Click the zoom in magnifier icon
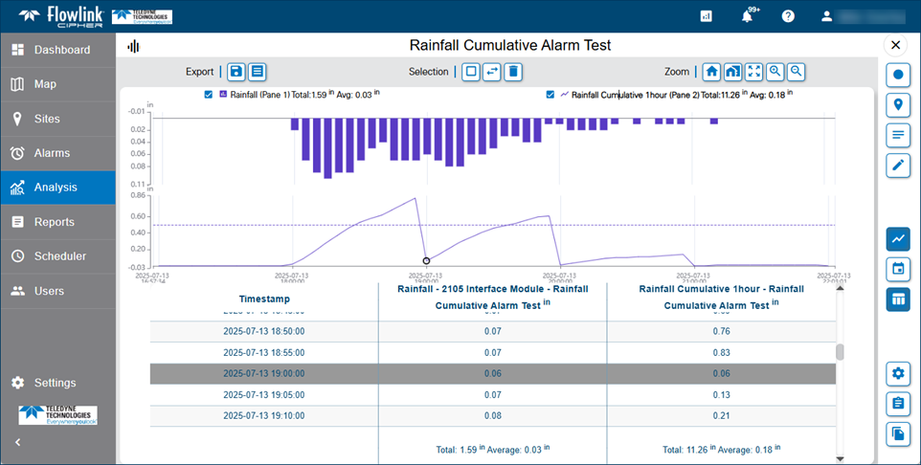This screenshot has width=921, height=465. point(775,72)
